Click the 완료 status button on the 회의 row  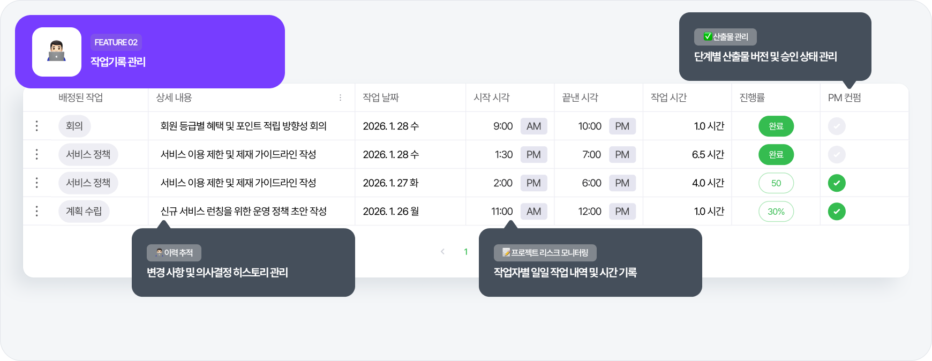tap(776, 126)
